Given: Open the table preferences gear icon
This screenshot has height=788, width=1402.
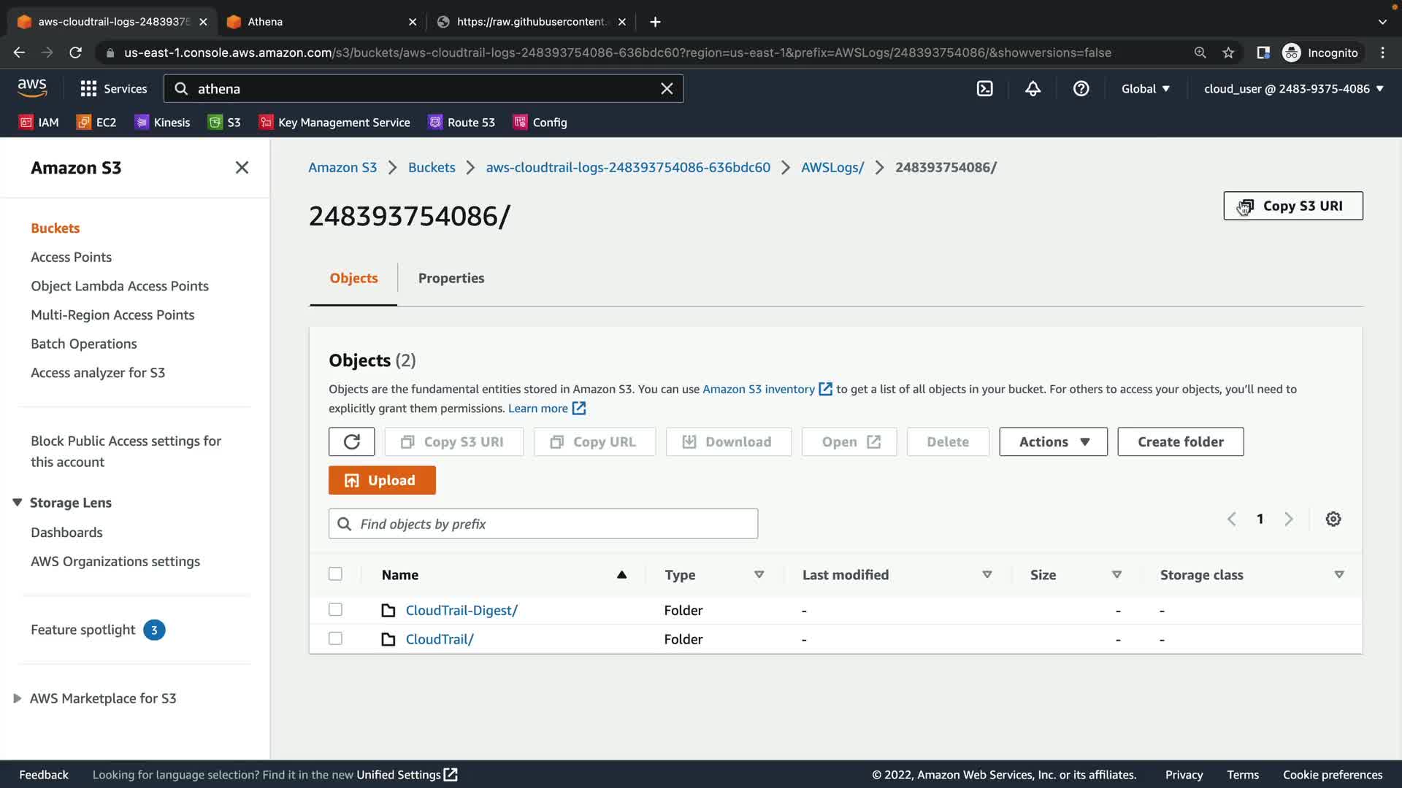Looking at the screenshot, I should click(x=1333, y=519).
